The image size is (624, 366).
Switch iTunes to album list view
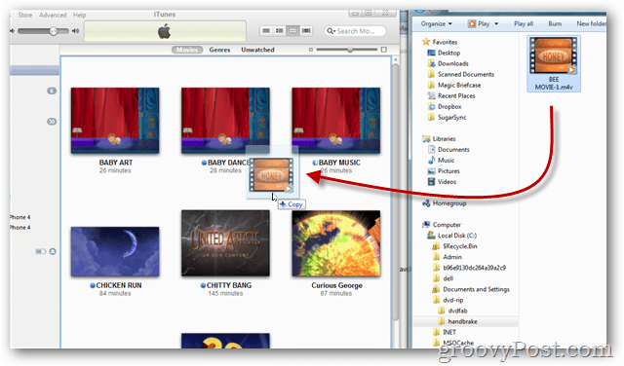pyautogui.click(x=280, y=31)
